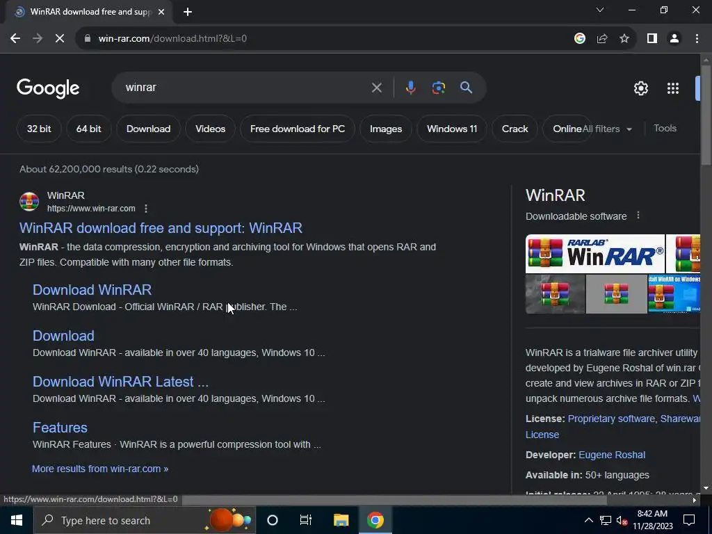This screenshot has width=712, height=534.
Task: Stop loading the page
Action: (x=60, y=39)
